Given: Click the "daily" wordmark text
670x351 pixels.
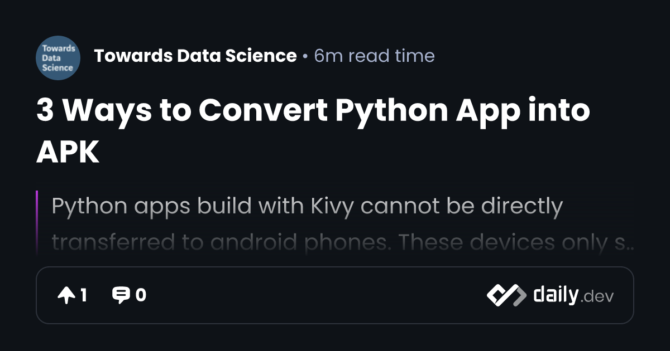Looking at the screenshot, I should click(555, 295).
